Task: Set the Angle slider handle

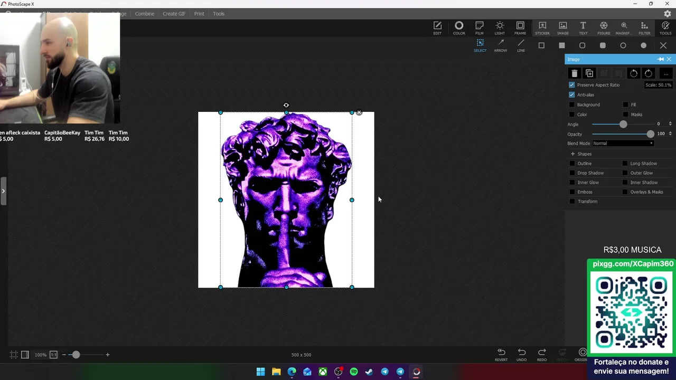Action: click(x=623, y=124)
